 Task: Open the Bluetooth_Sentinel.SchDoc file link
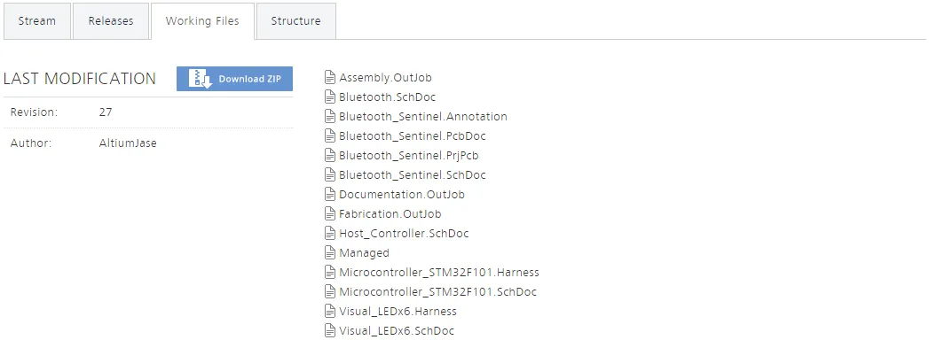coord(413,175)
